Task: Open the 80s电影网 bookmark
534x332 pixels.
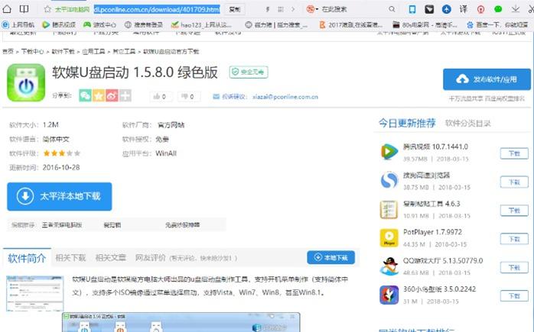Action: tap(425, 24)
